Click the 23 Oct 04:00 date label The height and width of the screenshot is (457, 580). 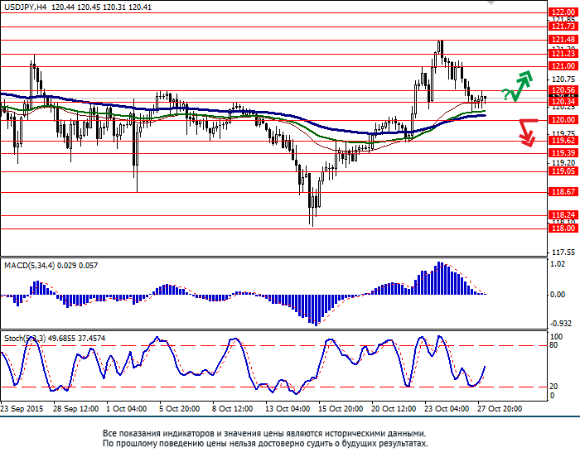pyautogui.click(x=446, y=409)
